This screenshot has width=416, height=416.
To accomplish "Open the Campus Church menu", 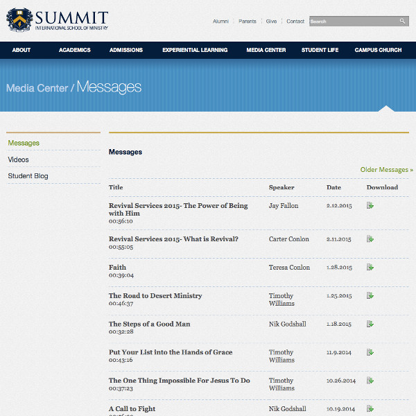I will (378, 50).
